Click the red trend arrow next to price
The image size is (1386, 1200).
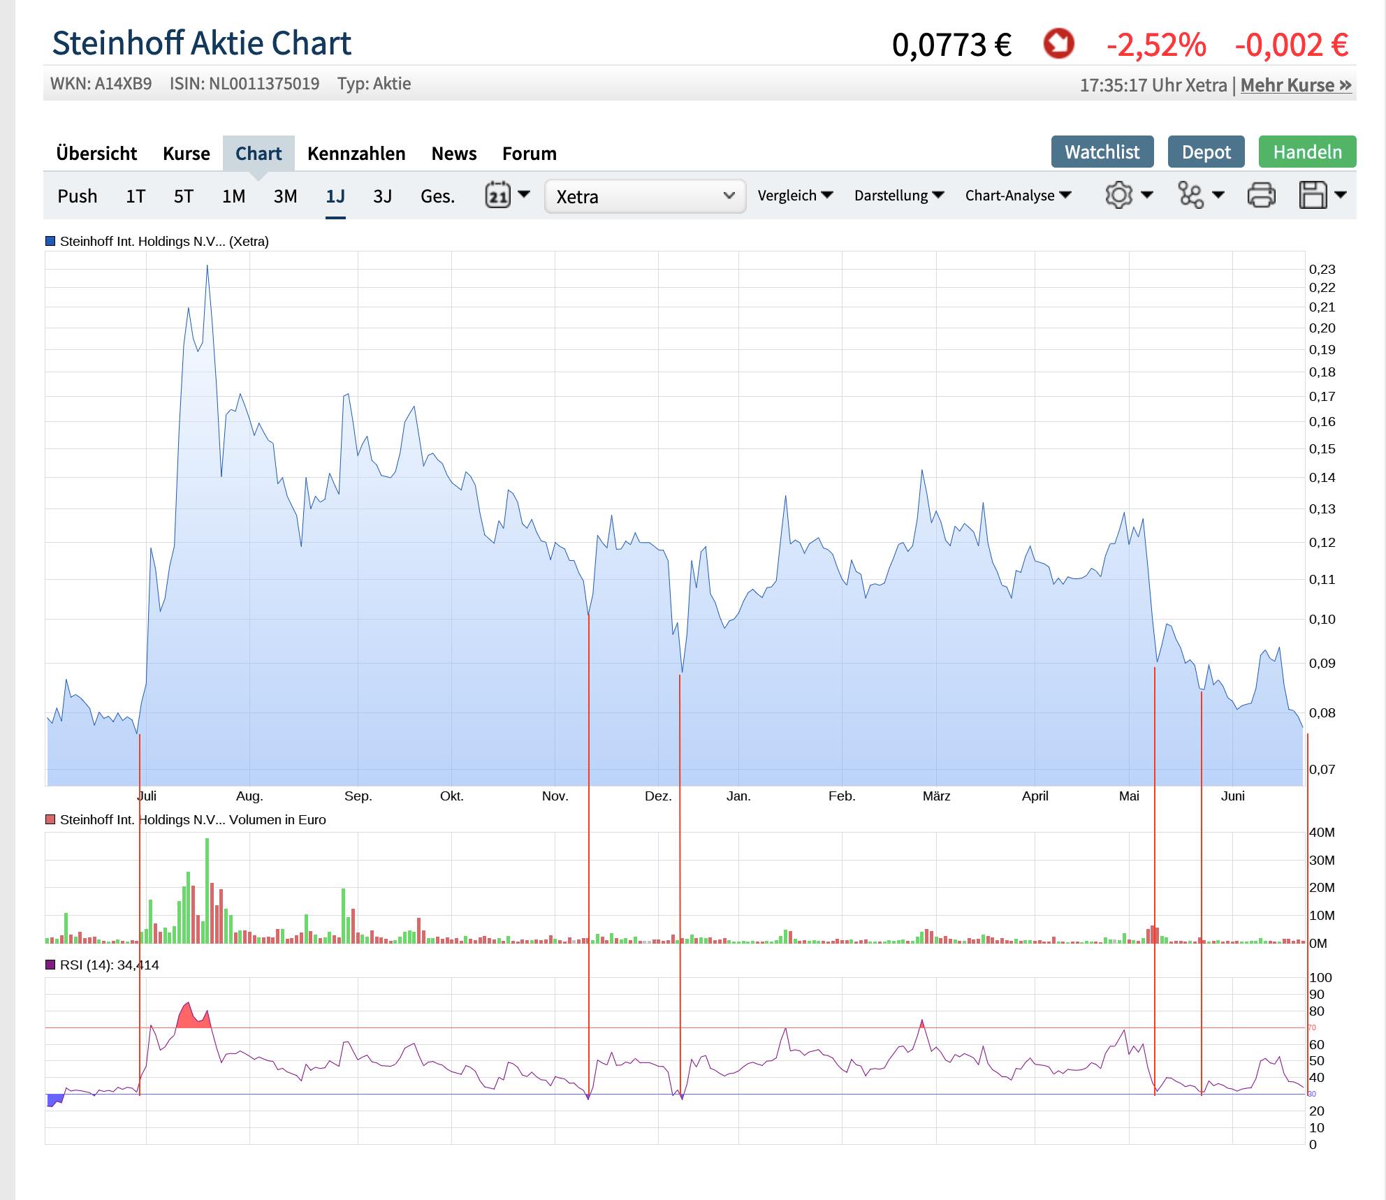[1059, 43]
